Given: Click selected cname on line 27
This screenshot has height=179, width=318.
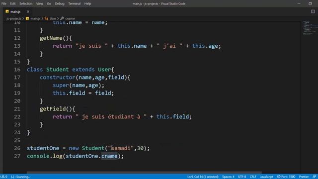Looking at the screenshot, I should (x=109, y=156).
